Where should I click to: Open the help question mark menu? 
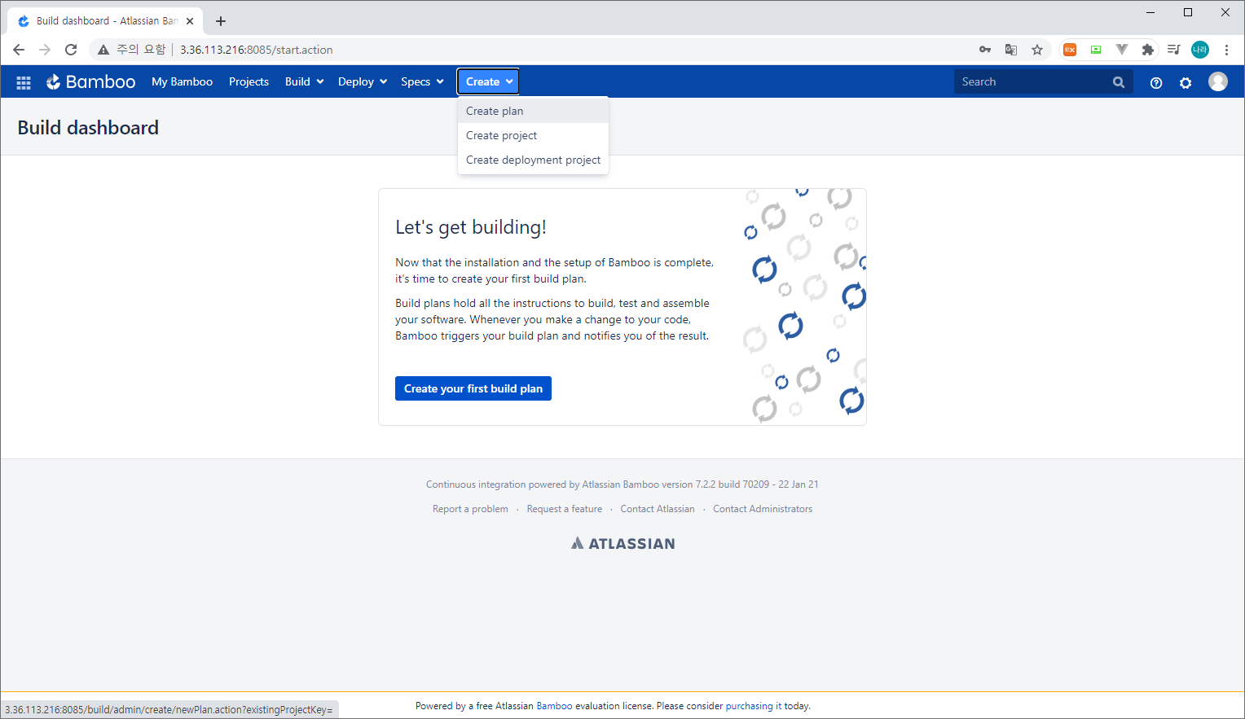[1156, 82]
